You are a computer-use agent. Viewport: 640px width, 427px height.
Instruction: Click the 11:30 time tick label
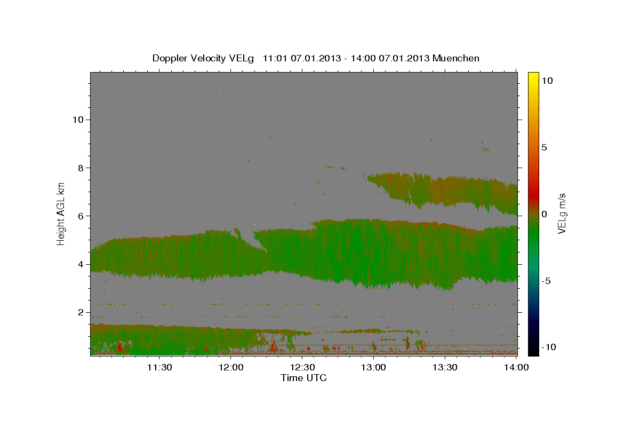159,367
